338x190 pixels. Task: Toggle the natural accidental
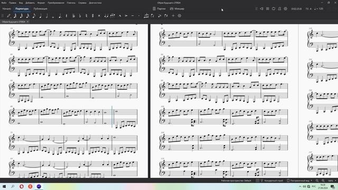[86, 15]
